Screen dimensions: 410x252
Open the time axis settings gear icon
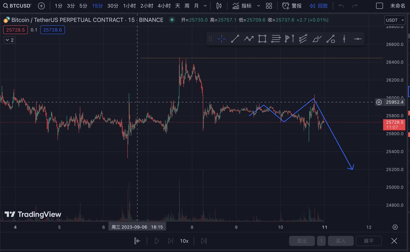pyautogui.click(x=395, y=227)
